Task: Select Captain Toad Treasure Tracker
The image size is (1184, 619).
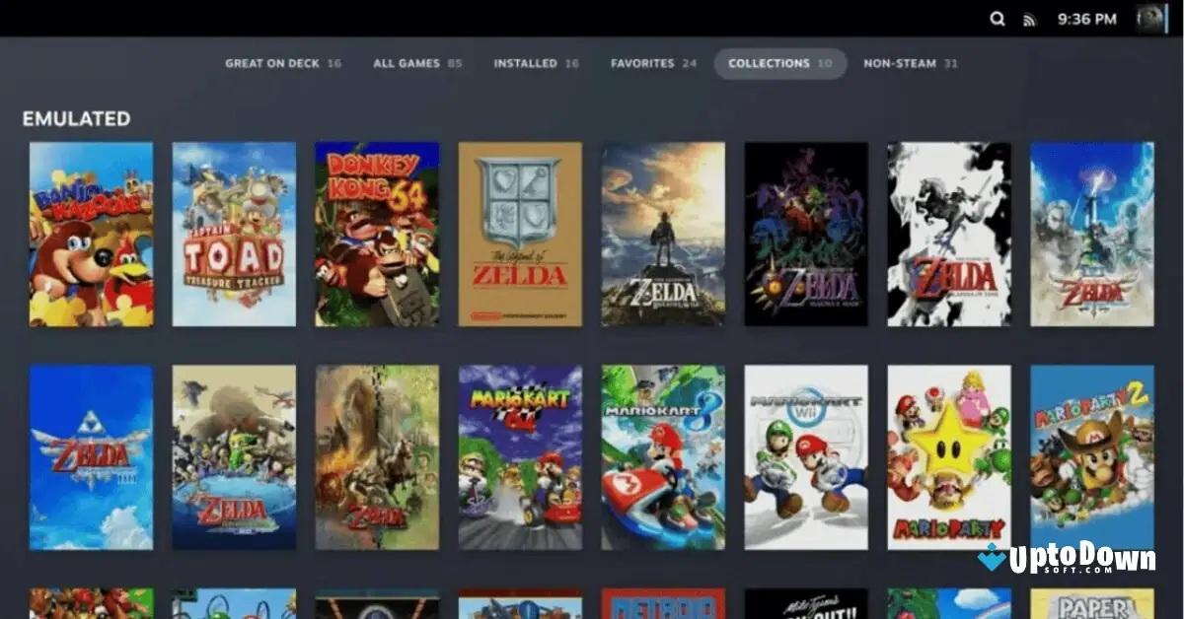Action: [x=234, y=234]
